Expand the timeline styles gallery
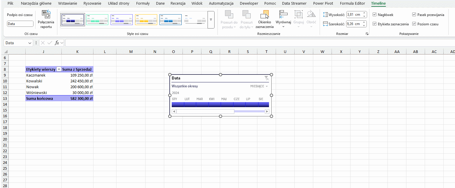The width and height of the screenshot is (455, 188). click(x=211, y=19)
